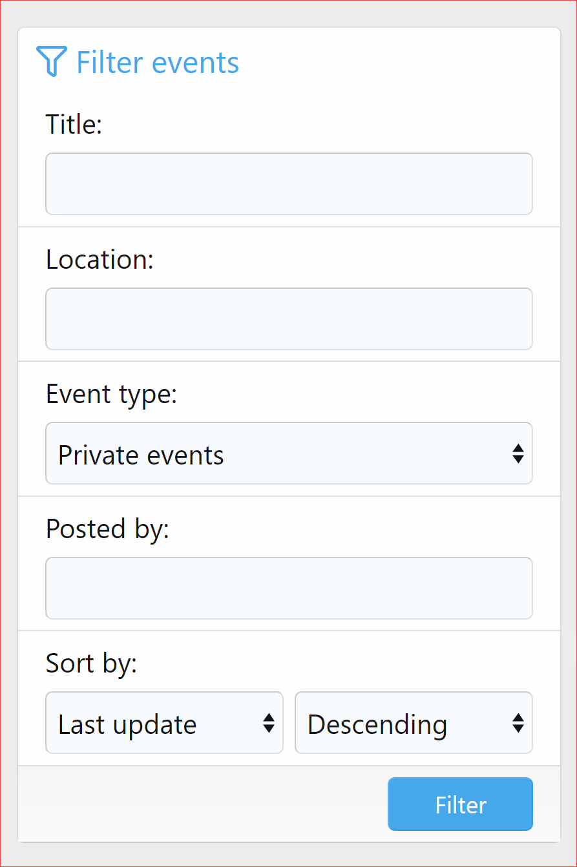Screen dimensions: 577x867
Task: Select the Title label
Action: click(73, 124)
